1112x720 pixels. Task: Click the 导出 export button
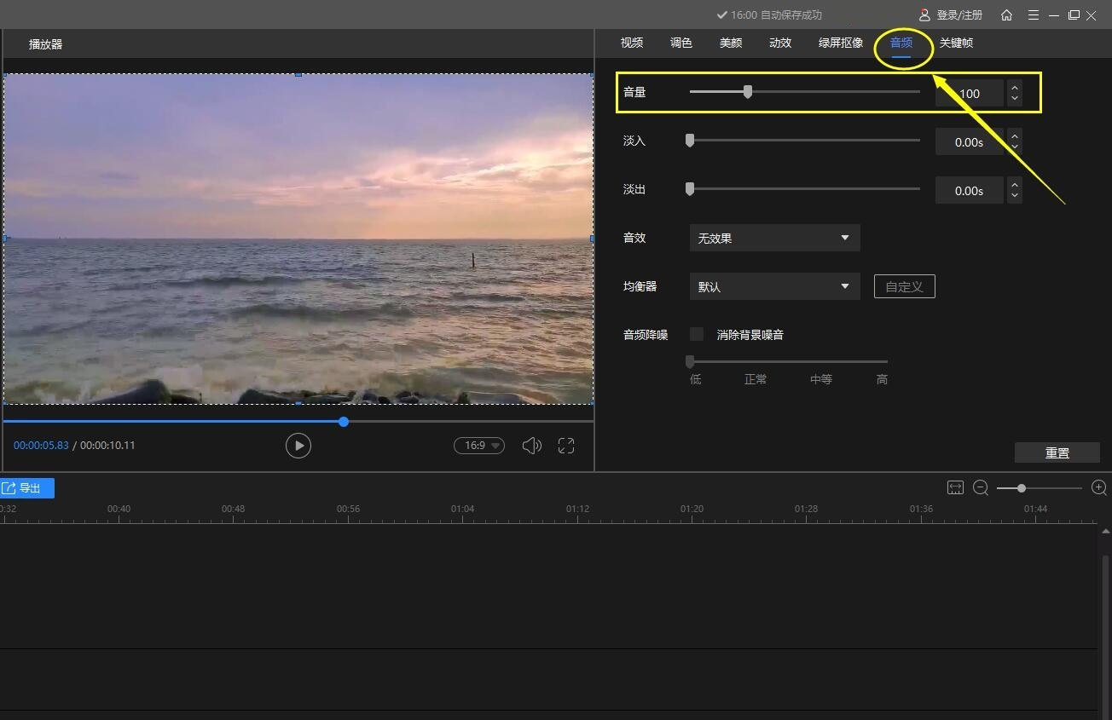click(x=27, y=488)
